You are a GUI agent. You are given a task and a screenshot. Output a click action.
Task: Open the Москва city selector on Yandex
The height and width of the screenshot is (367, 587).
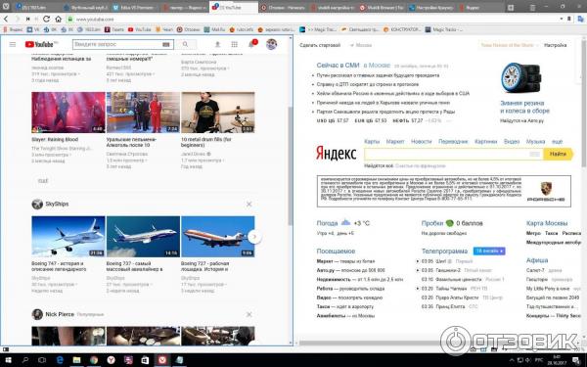[361, 45]
